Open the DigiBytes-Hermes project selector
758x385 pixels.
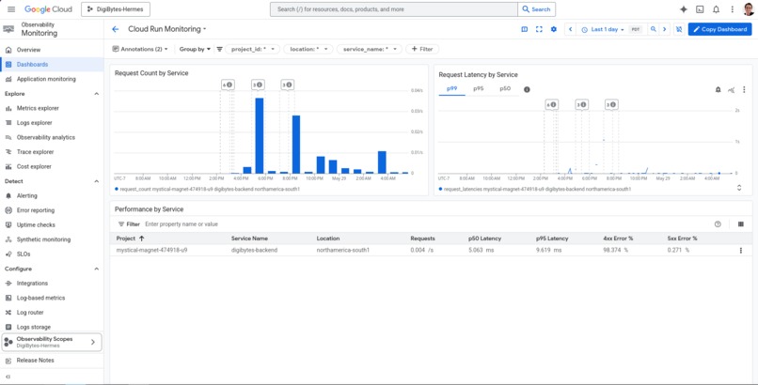[x=116, y=9]
